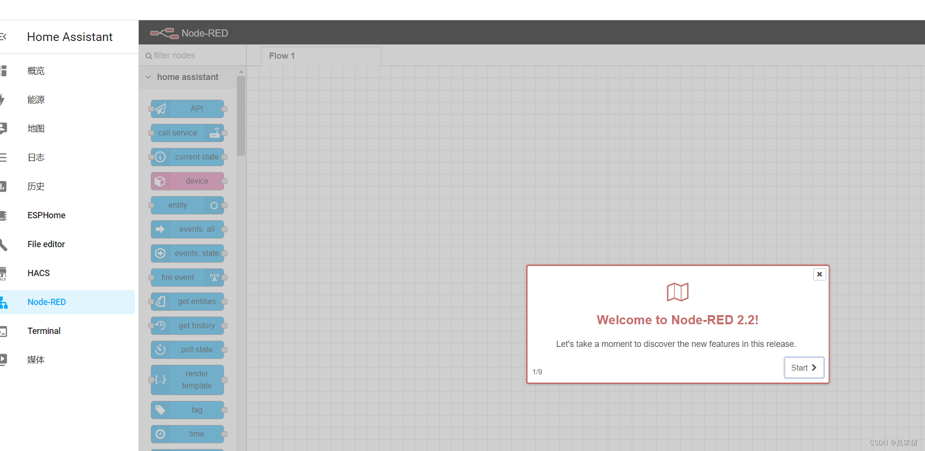925x451 pixels.
Task: Switch to the Flow 1 tab
Action: (321, 56)
